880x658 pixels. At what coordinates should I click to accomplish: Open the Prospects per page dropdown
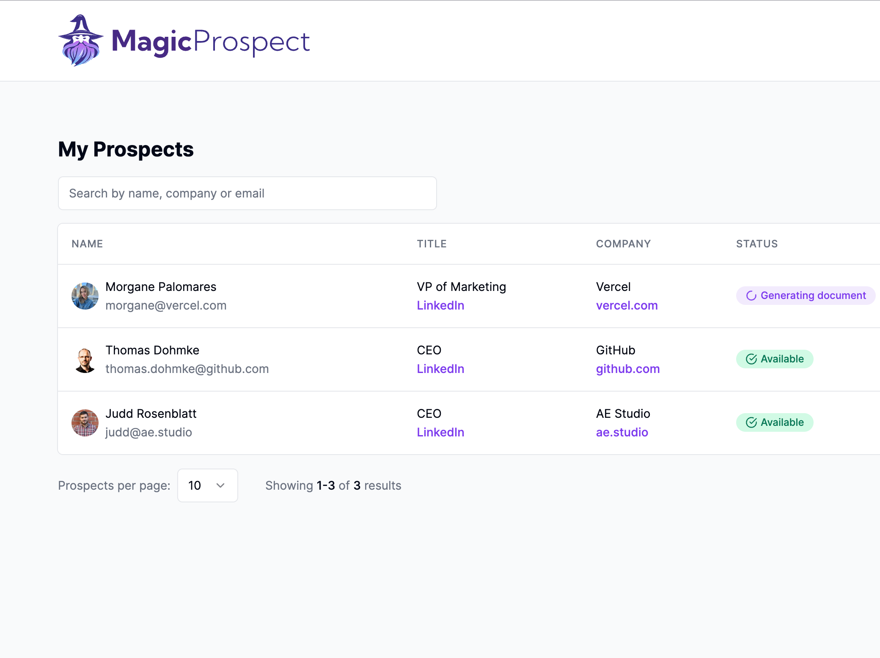tap(207, 485)
